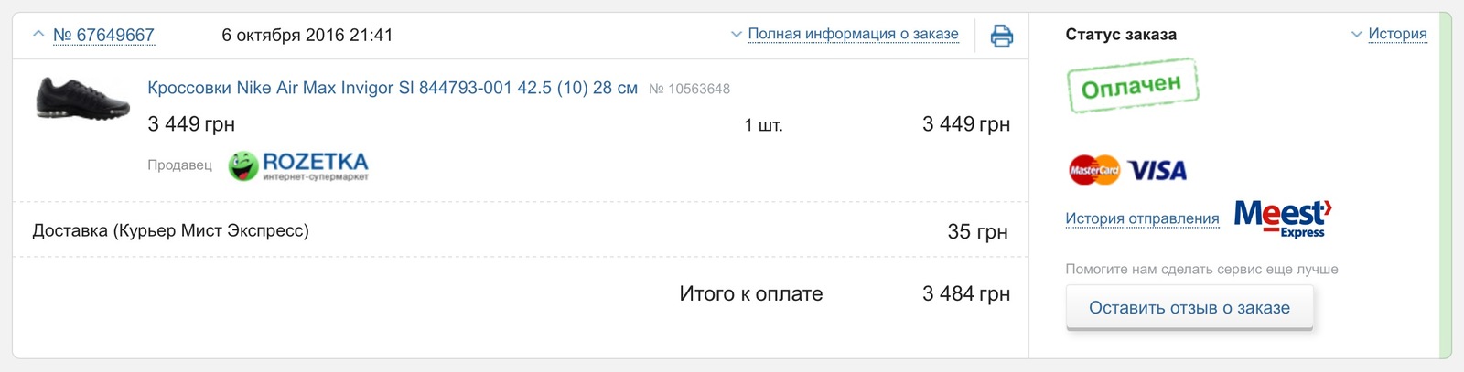Open the История status history link
The width and height of the screenshot is (1464, 372).
pos(1397,34)
